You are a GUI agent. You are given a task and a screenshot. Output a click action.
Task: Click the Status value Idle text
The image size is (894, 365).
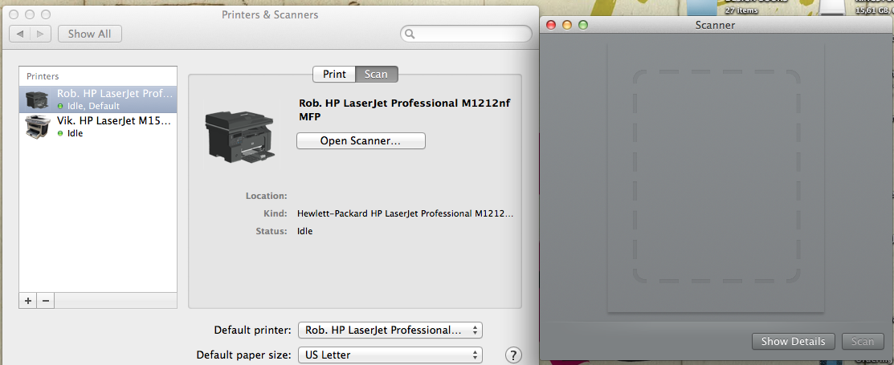[x=305, y=231]
